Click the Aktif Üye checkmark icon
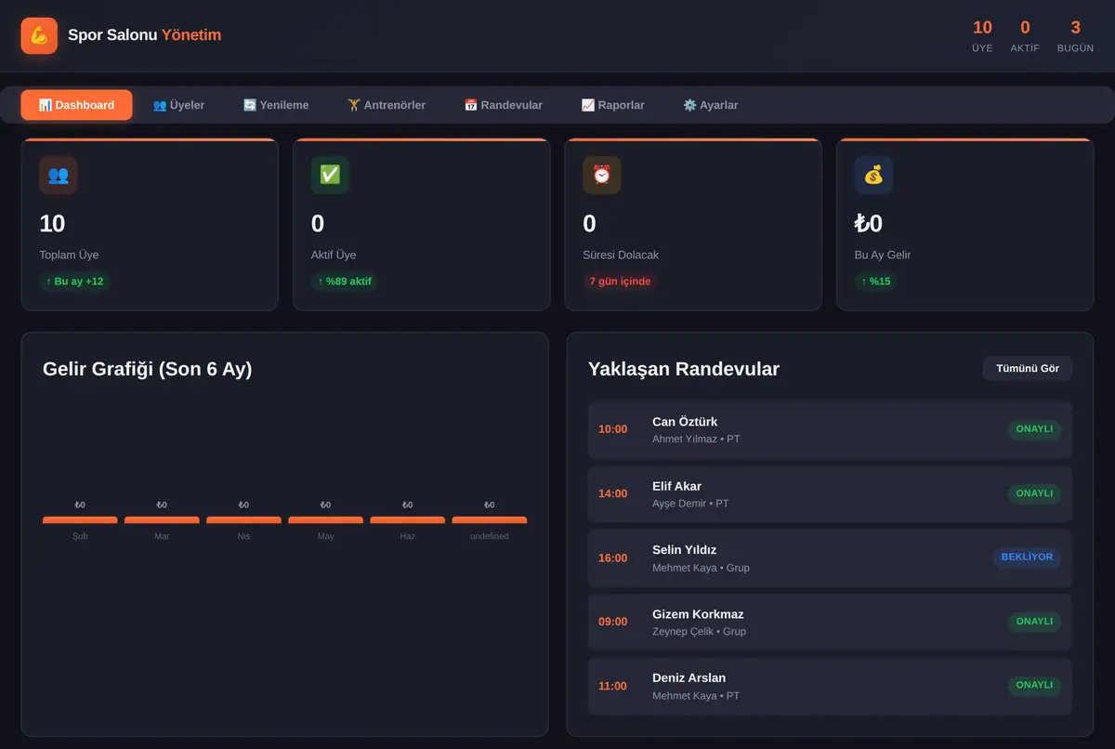Screen dimensions: 1115x749 pyautogui.click(x=330, y=175)
